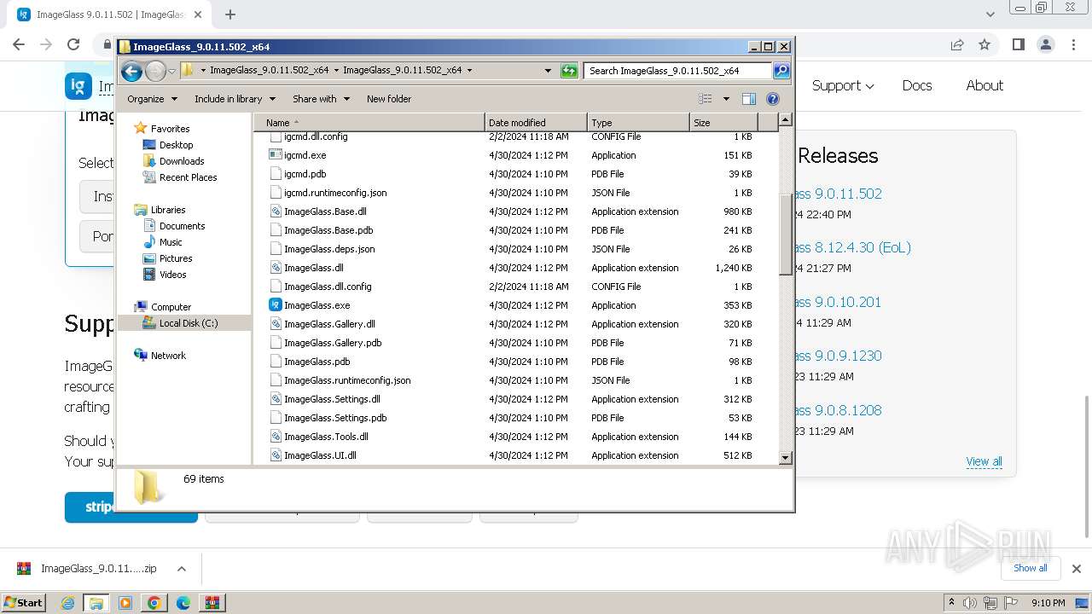
Task: Click Chrome reload page icon
Action: click(73, 44)
